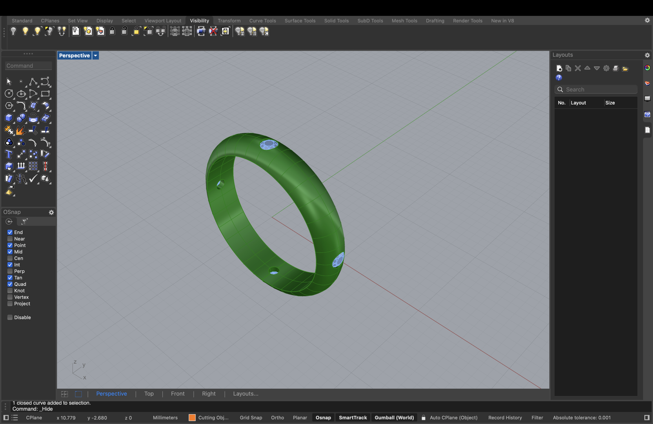Select the Polyline tool
The height and width of the screenshot is (424, 653).
(33, 82)
